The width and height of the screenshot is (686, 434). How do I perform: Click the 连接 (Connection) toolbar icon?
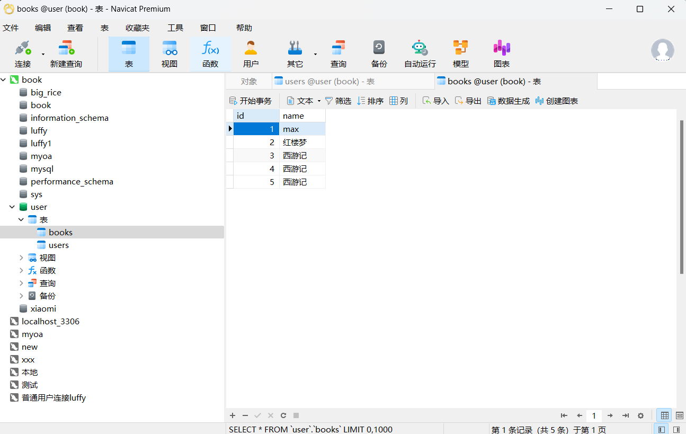point(23,54)
